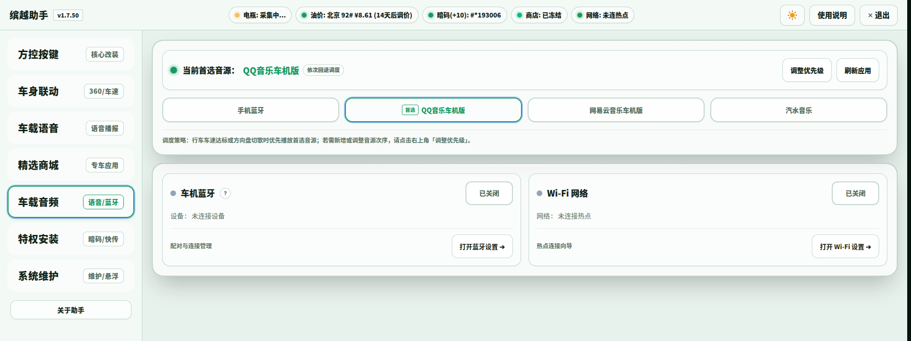
Task: Open the 关于助手 about button
Action: (71, 310)
